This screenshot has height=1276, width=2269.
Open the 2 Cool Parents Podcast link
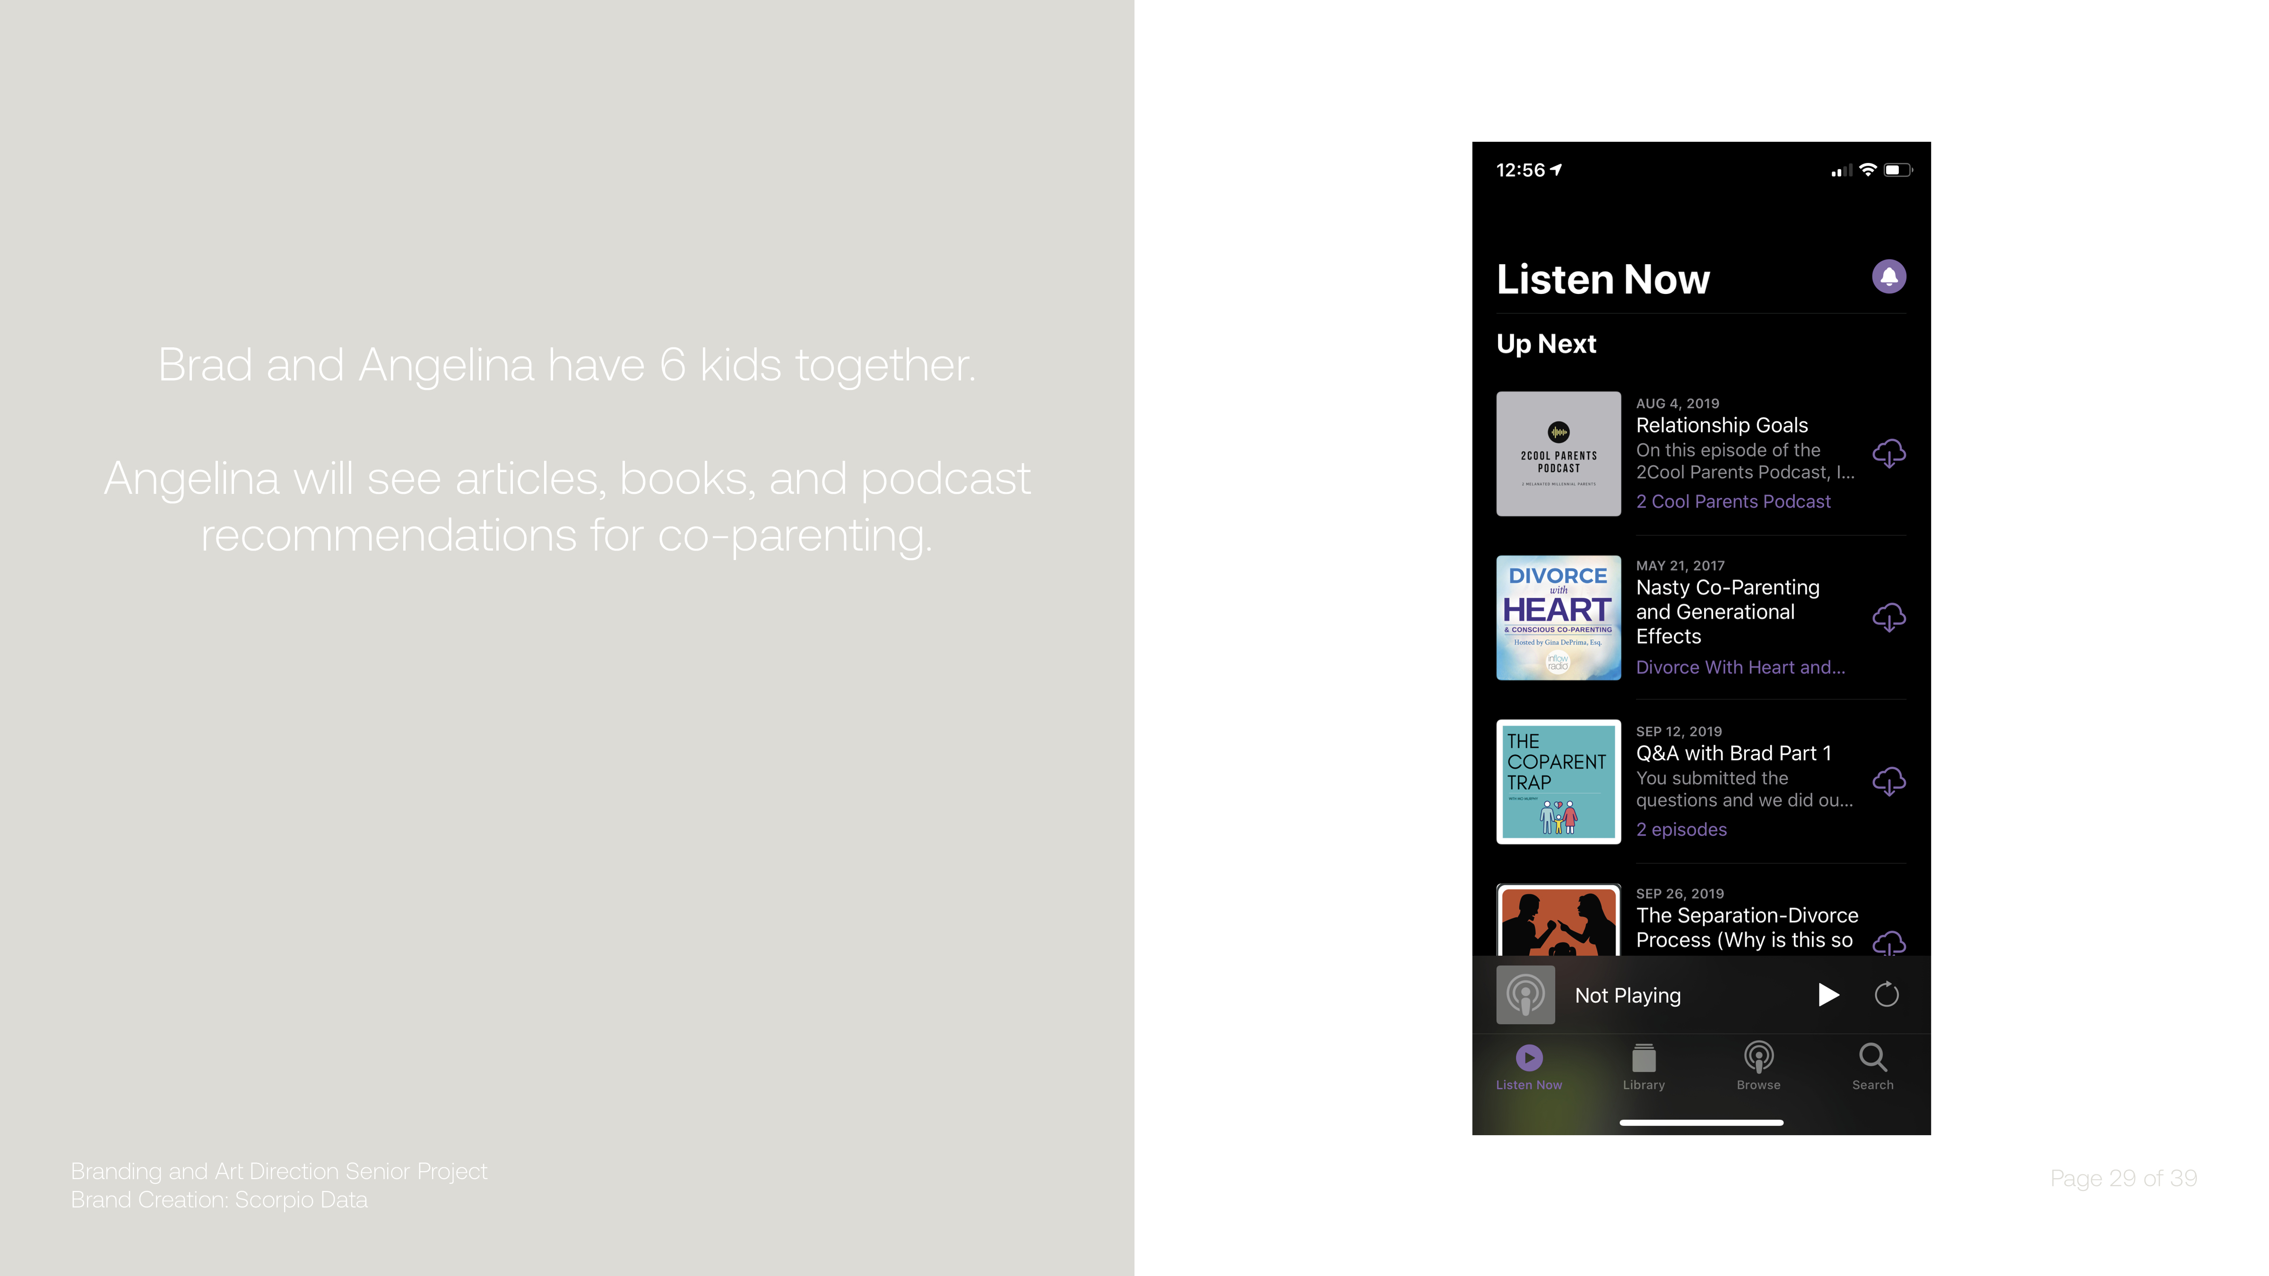(1732, 502)
